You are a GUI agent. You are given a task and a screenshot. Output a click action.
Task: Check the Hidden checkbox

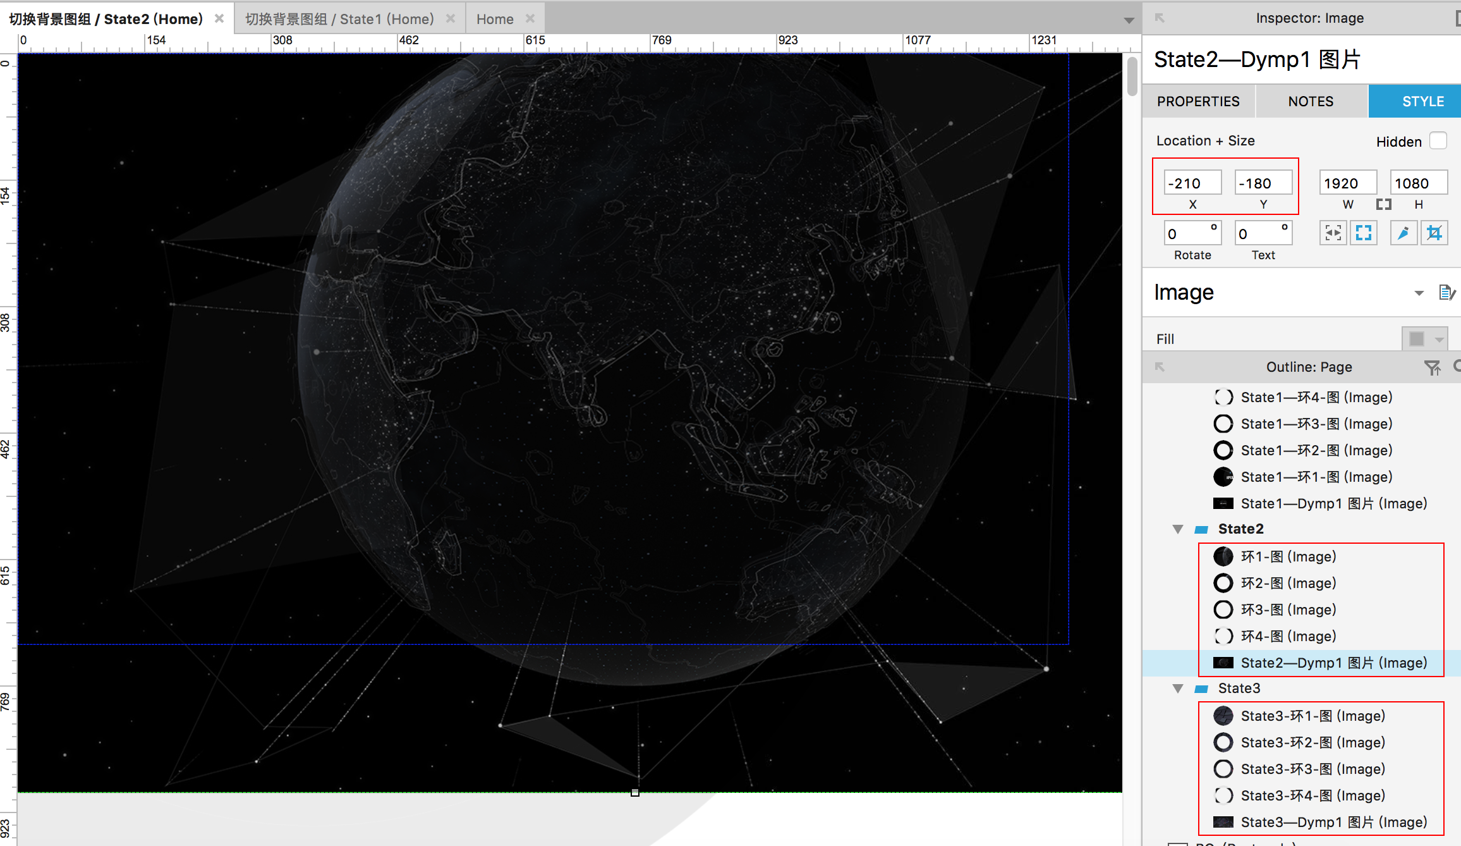1438,140
